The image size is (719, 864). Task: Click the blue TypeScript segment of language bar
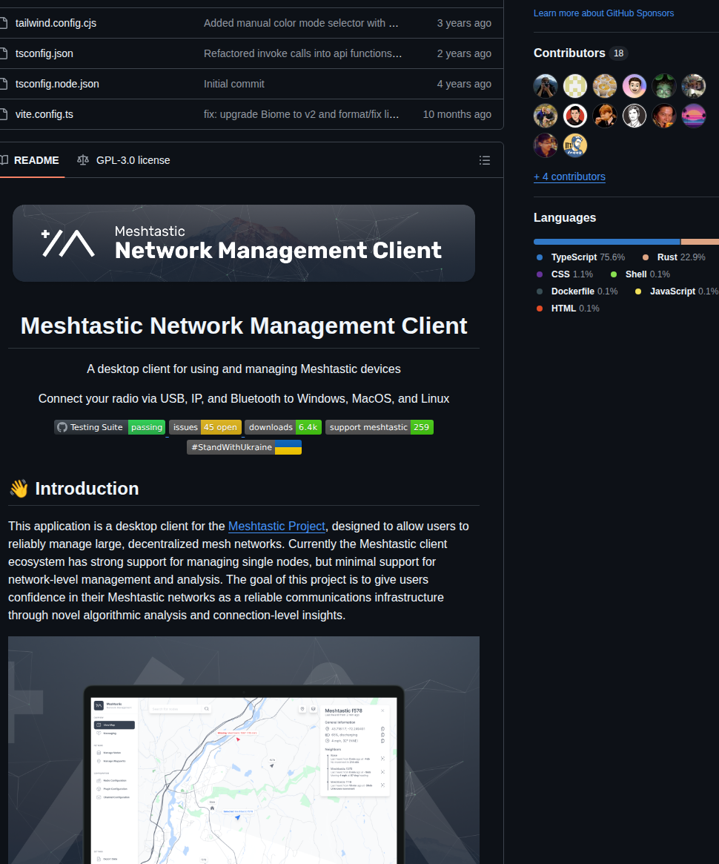pyautogui.click(x=606, y=242)
